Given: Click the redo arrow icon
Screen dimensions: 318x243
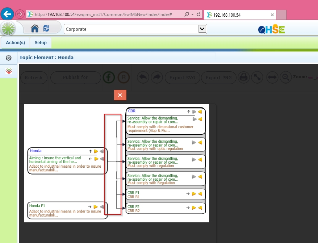Looking at the screenshot, I should click(x=157, y=77).
